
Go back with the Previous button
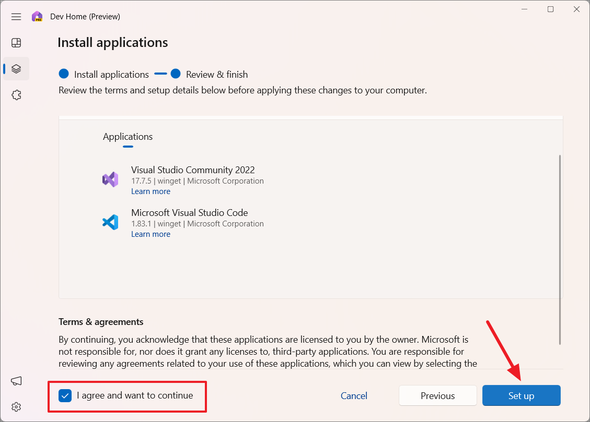(437, 396)
